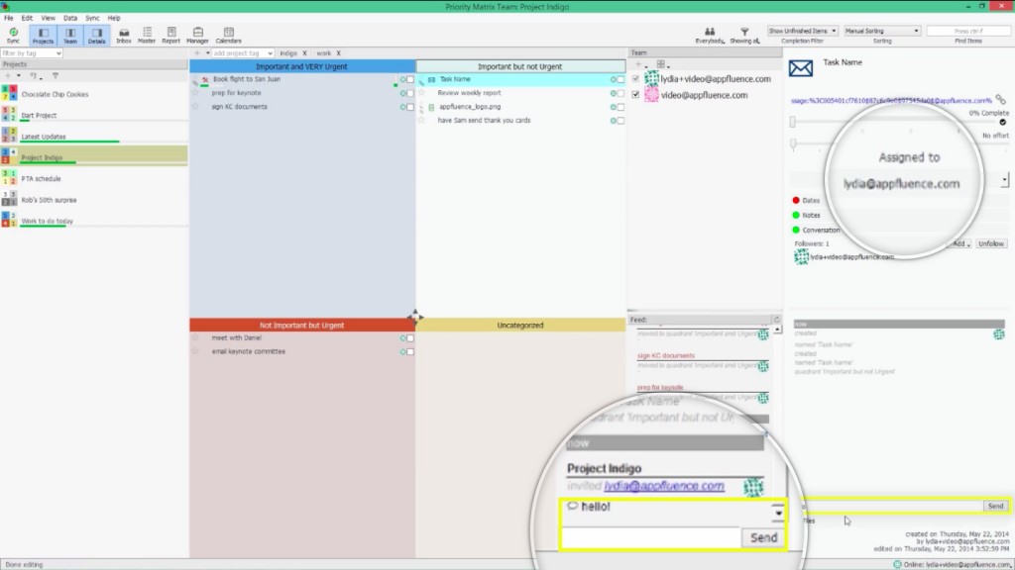Image resolution: width=1015 pixels, height=570 pixels.
Task: Open the Add follower dropdown
Action: click(x=960, y=243)
